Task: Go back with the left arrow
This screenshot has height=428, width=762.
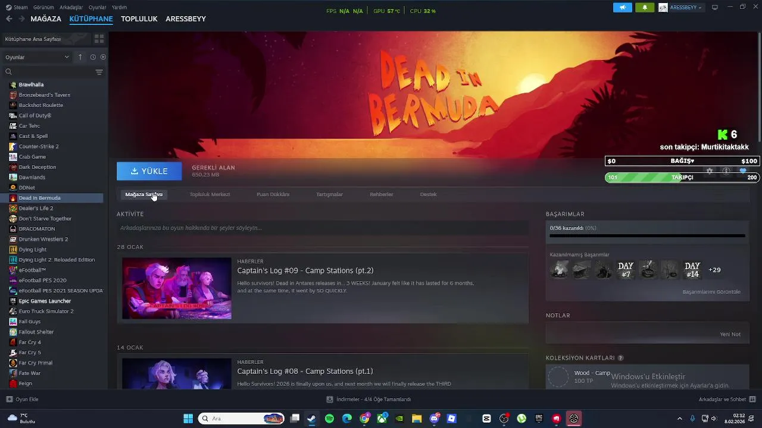Action: tap(9, 19)
